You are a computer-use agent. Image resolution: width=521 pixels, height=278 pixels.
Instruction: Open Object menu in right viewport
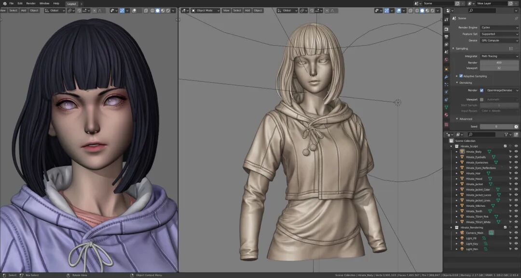(258, 11)
